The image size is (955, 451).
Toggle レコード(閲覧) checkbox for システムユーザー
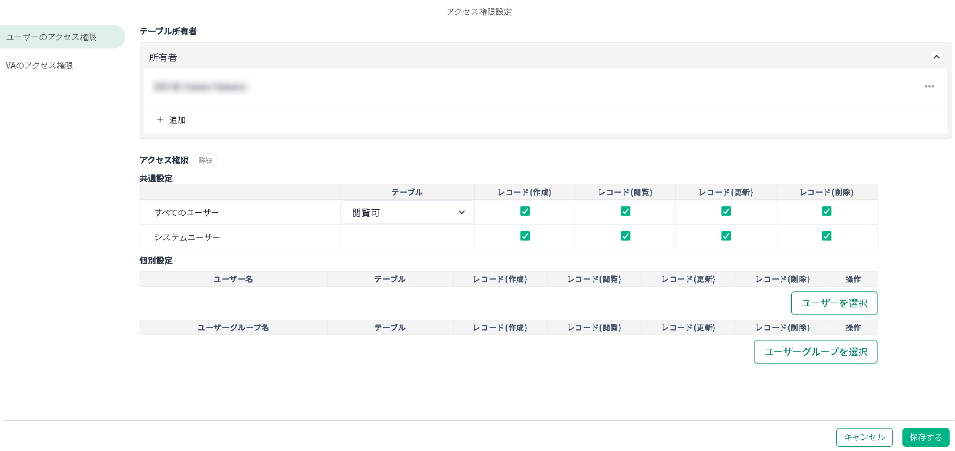(625, 236)
